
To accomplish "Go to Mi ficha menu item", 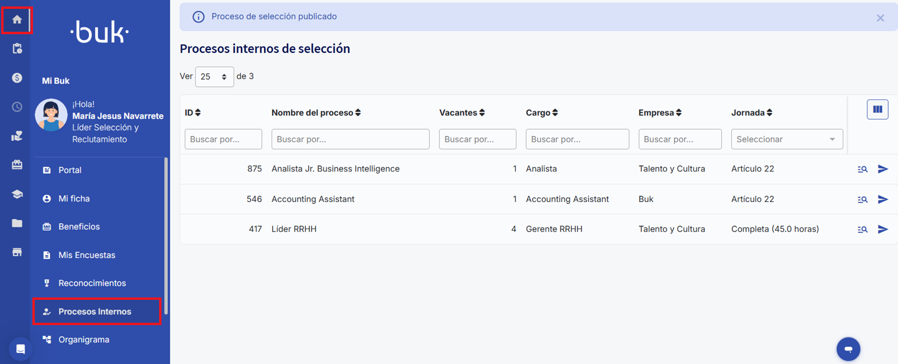I will coord(74,198).
